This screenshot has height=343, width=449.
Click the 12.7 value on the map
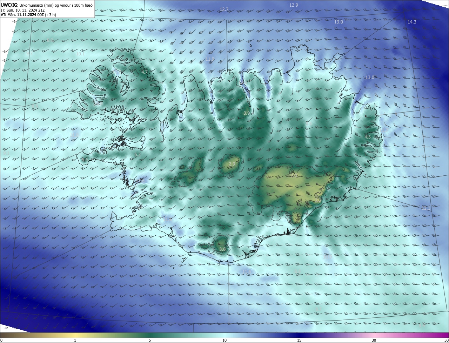224,9
